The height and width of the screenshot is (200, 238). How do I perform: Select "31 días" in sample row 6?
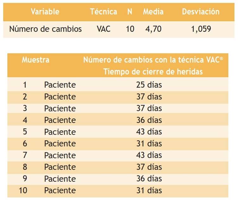[149, 144]
